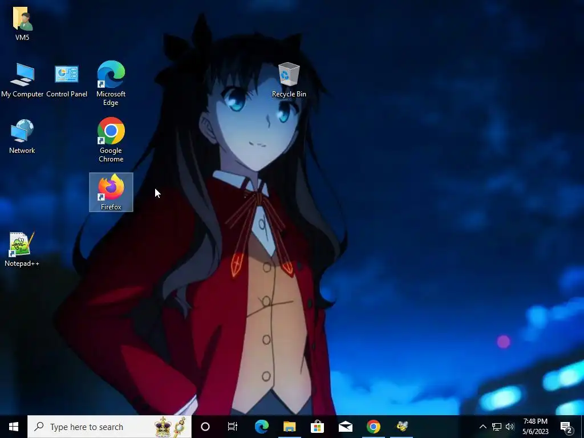Launch Microsoft Edge from the taskbar
The image size is (584, 438).
click(262, 427)
